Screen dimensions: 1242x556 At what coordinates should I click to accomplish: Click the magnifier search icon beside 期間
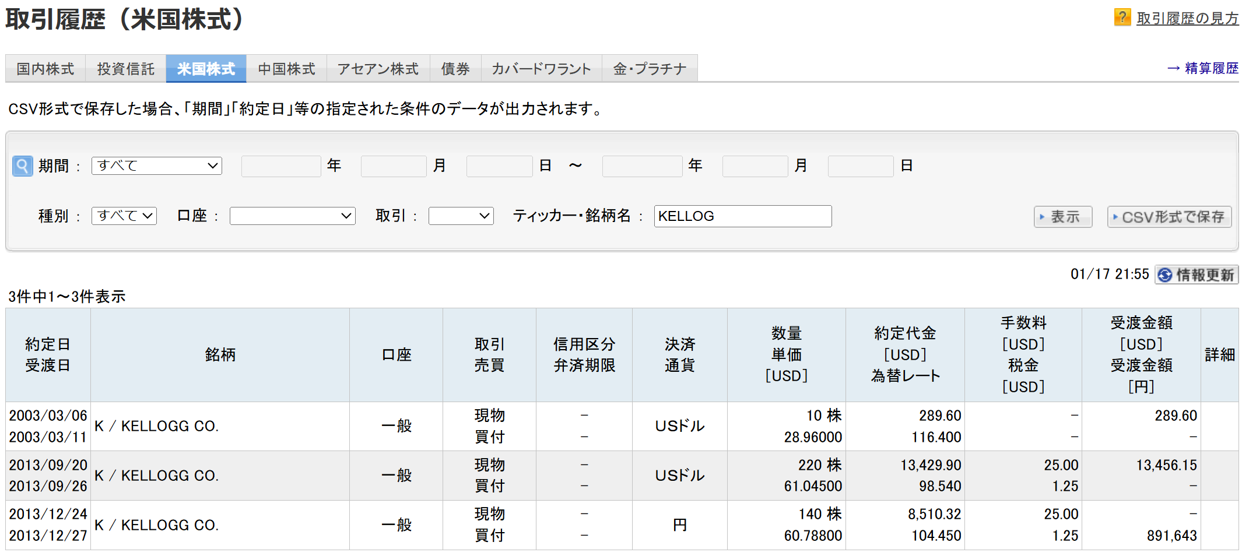tap(22, 166)
